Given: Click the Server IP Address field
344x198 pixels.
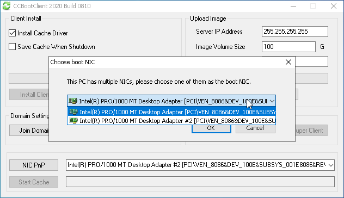Looking at the screenshot, I should point(295,32).
